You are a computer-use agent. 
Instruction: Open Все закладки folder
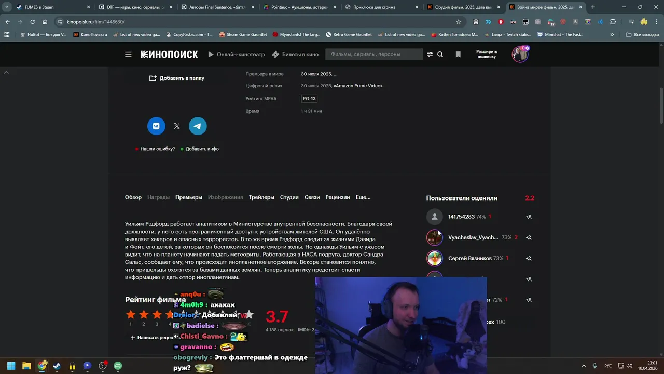[642, 34]
